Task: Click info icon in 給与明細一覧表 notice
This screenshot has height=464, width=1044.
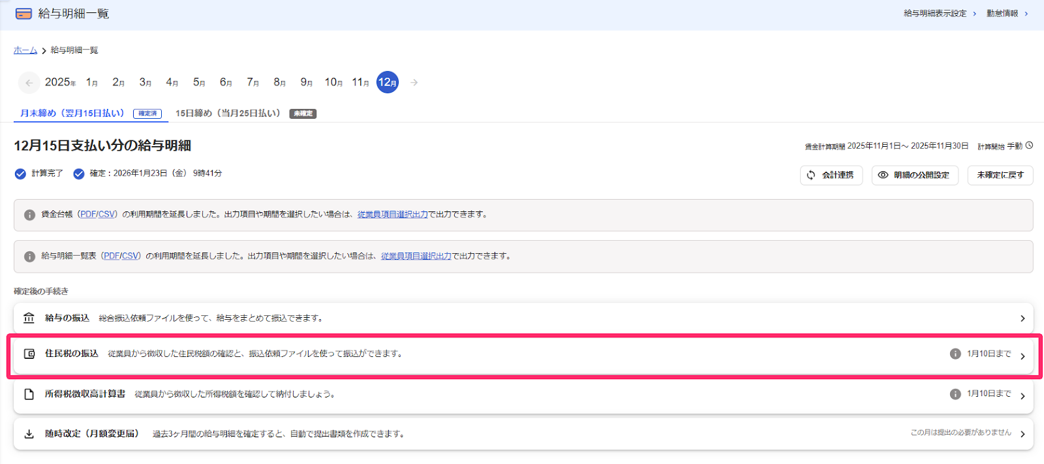Action: tap(29, 256)
